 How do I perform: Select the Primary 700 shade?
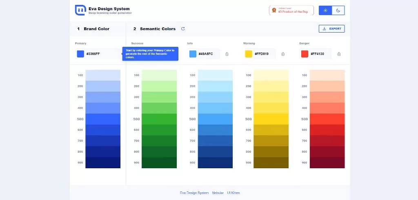(x=103, y=141)
